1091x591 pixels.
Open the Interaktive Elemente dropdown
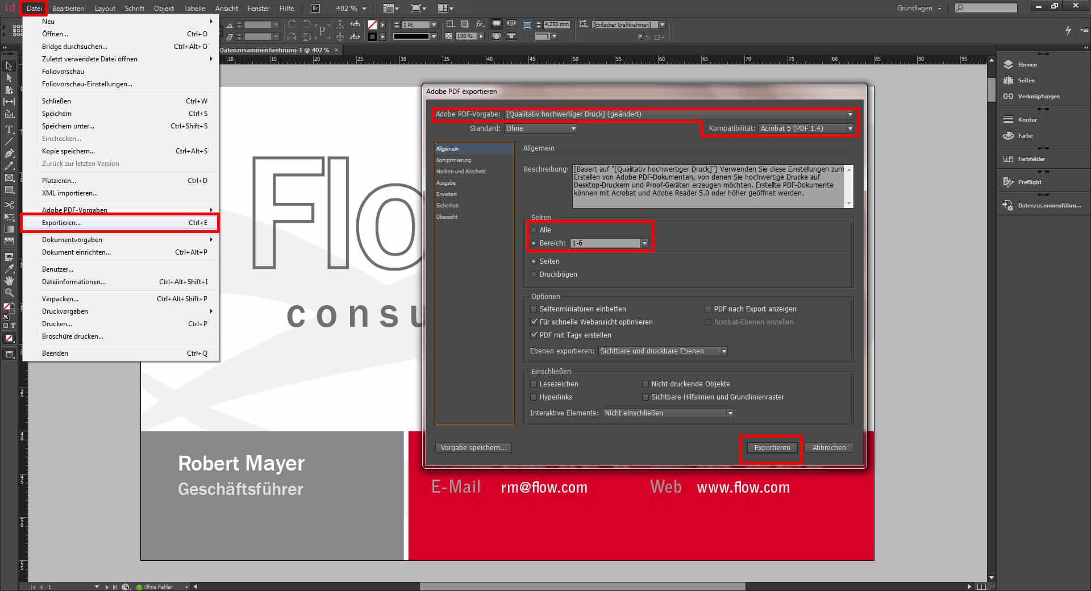pyautogui.click(x=730, y=413)
